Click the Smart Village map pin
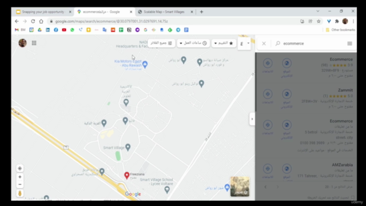 [128, 147]
